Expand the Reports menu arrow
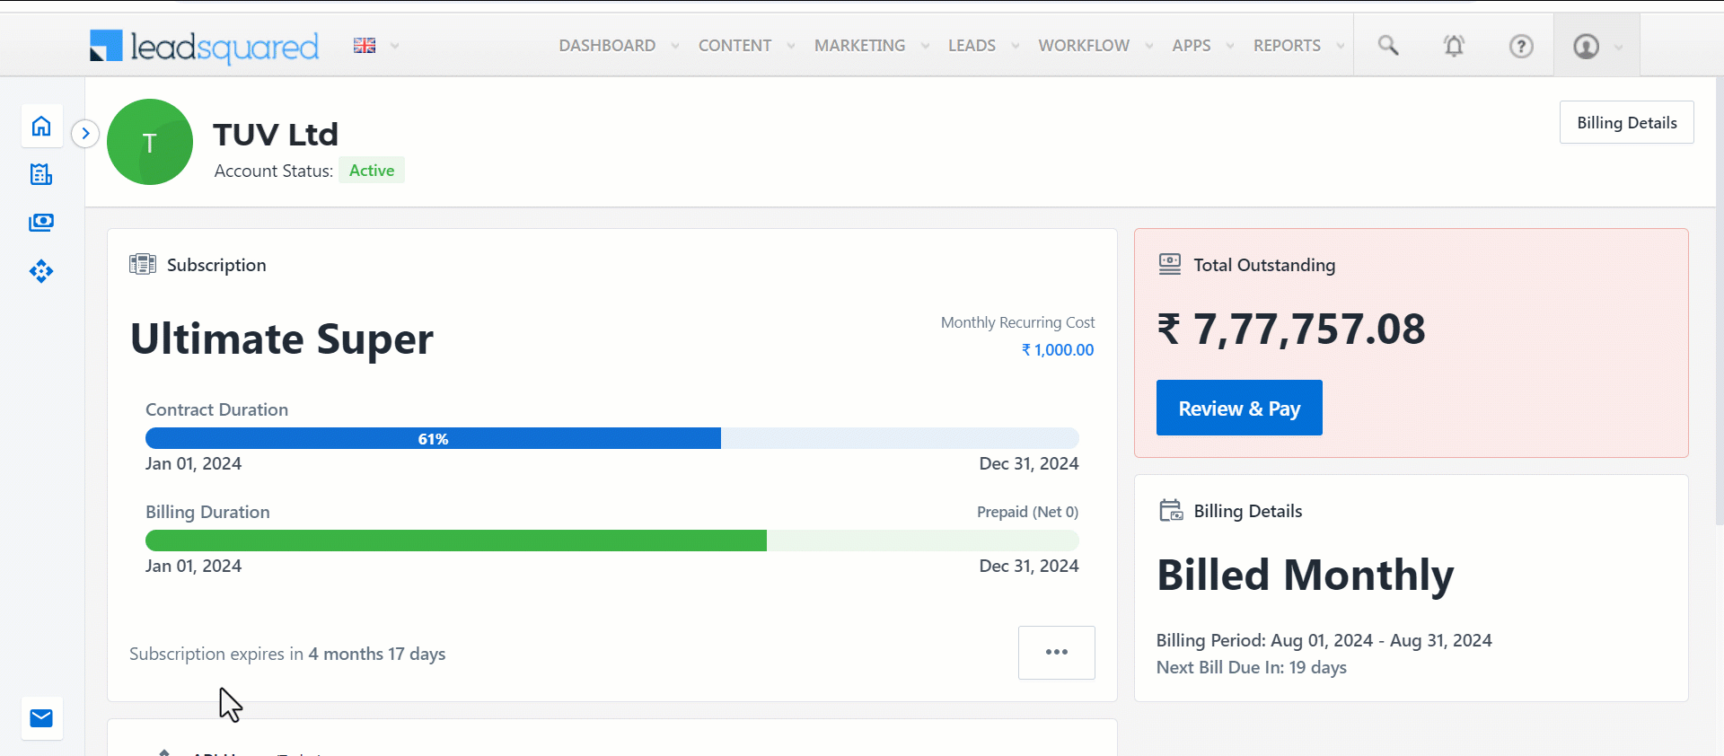 coord(1341,46)
